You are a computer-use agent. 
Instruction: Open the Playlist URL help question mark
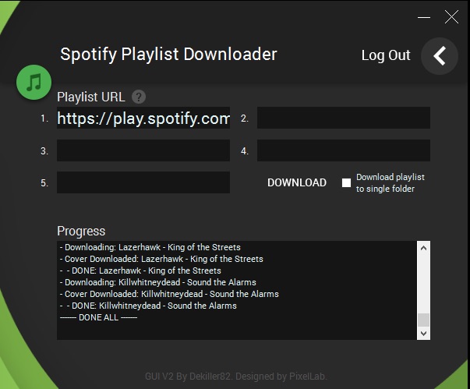pos(139,97)
